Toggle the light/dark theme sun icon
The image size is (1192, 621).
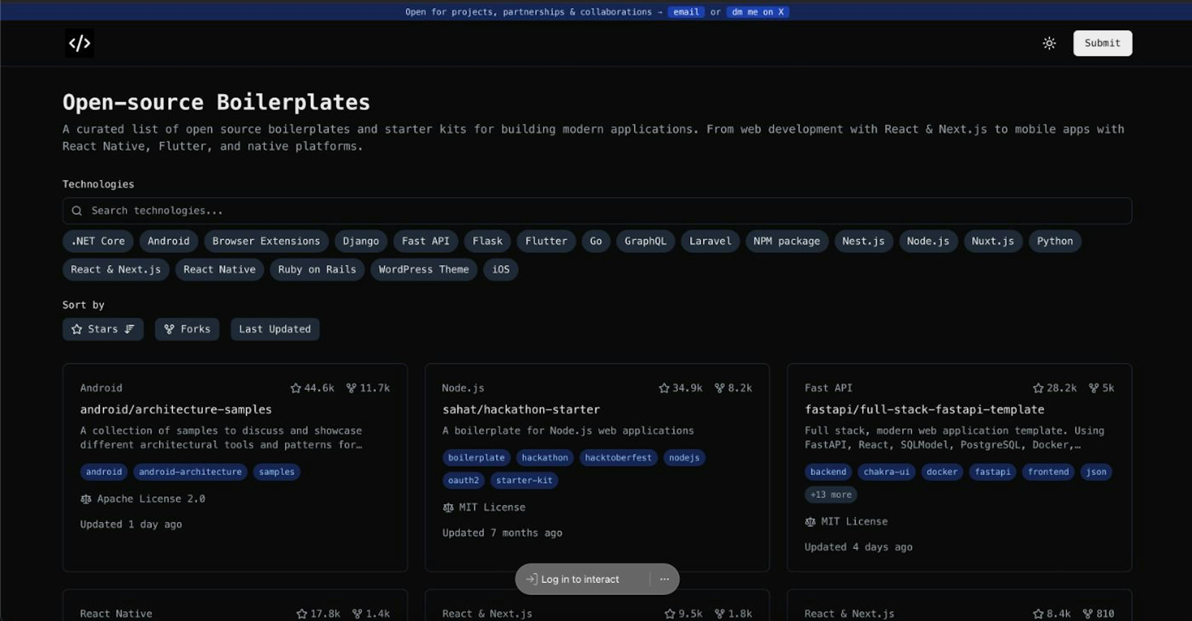(x=1049, y=43)
